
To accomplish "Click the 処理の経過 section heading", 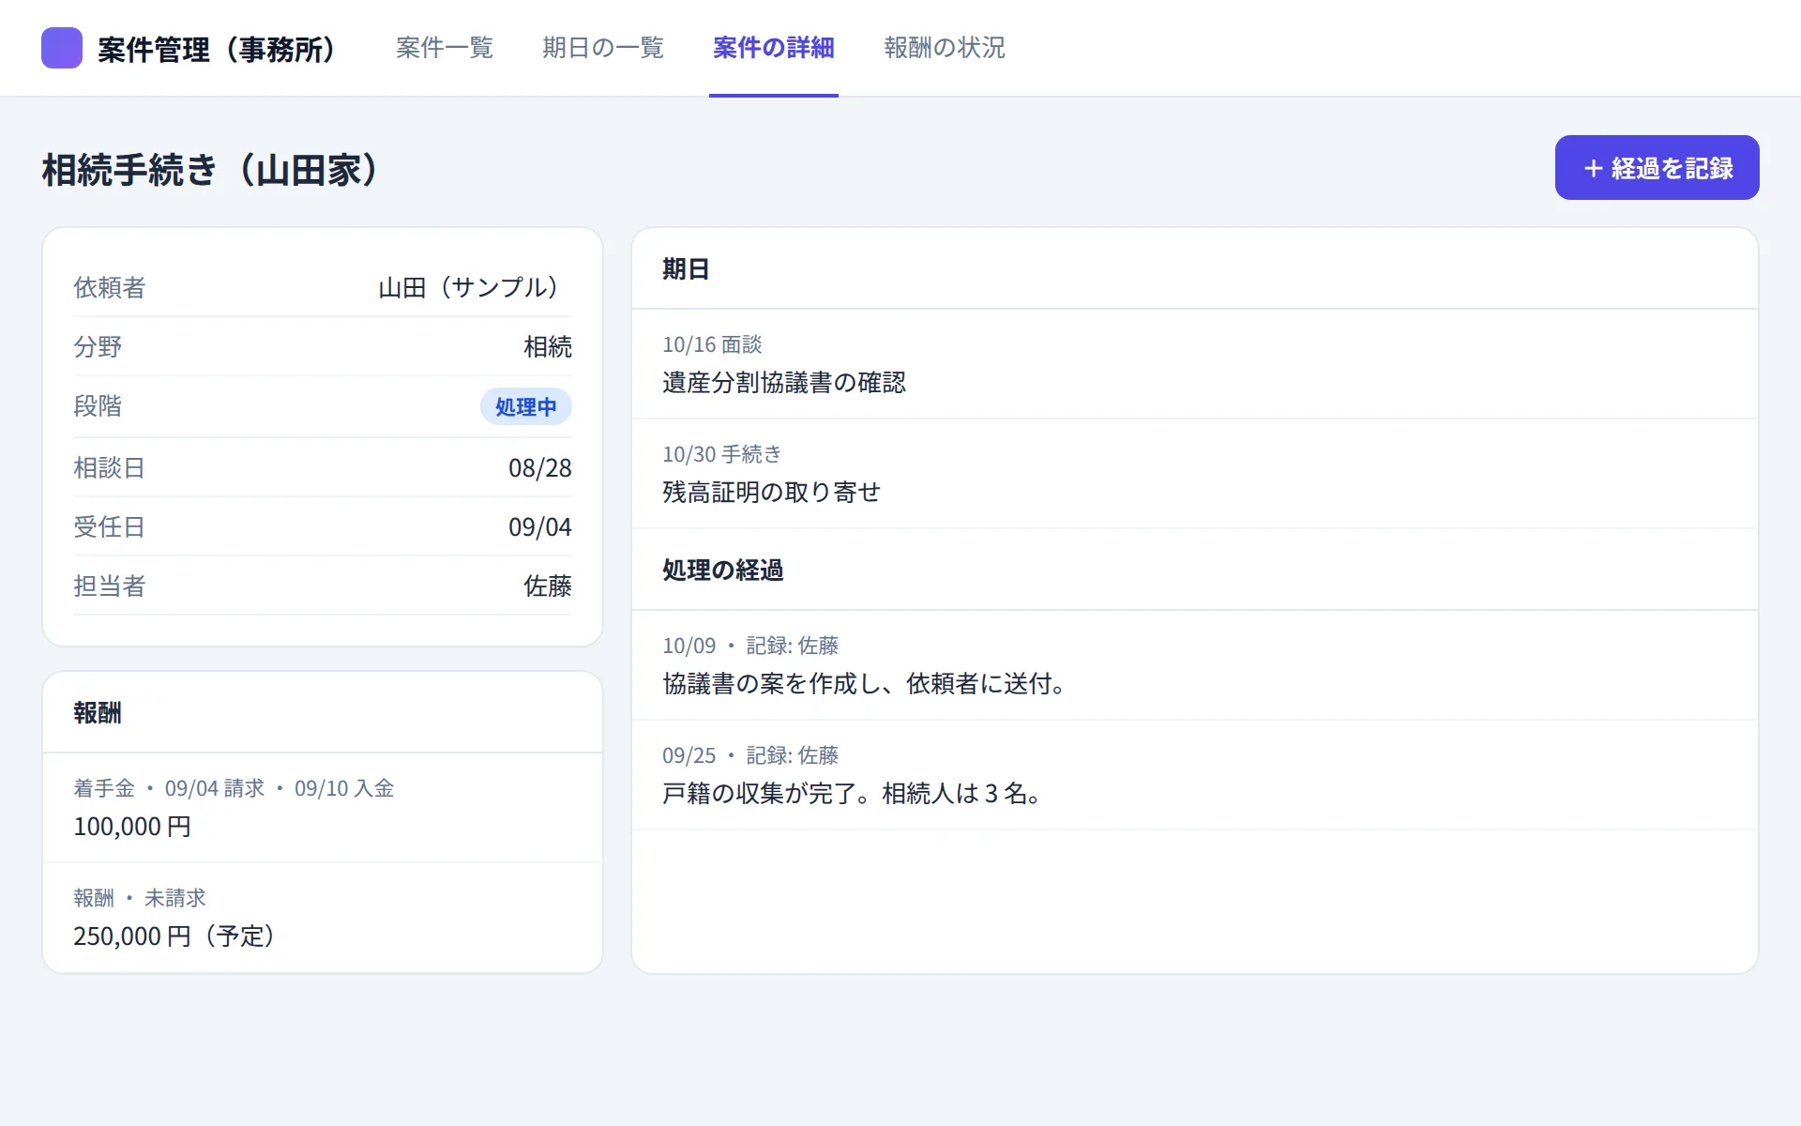I will point(722,571).
